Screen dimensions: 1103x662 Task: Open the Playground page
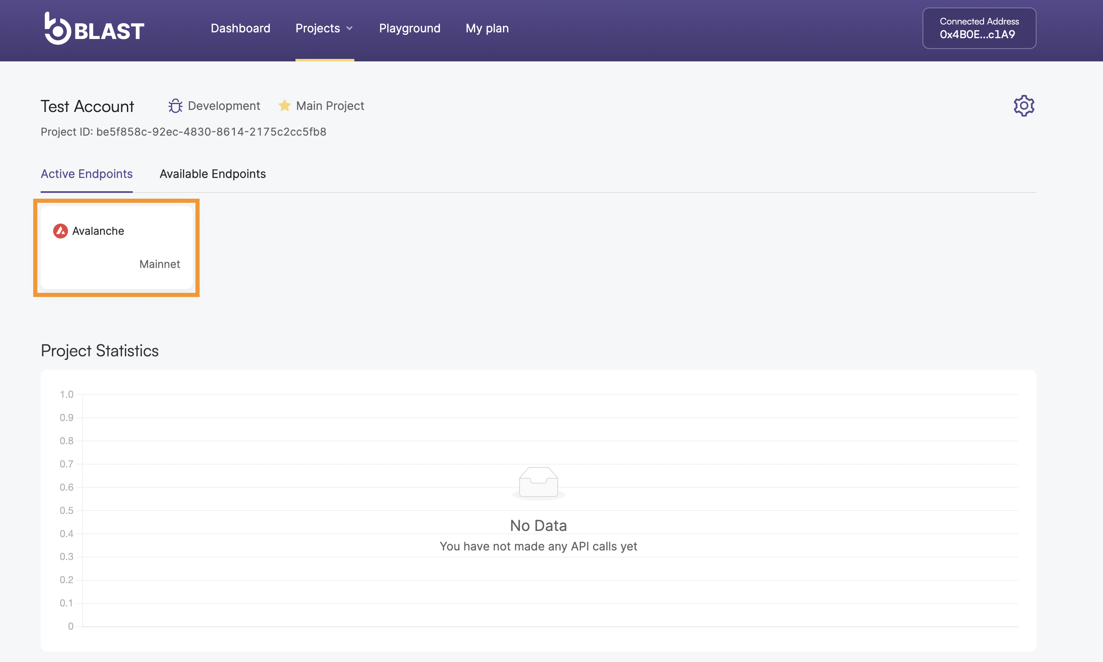pos(410,28)
